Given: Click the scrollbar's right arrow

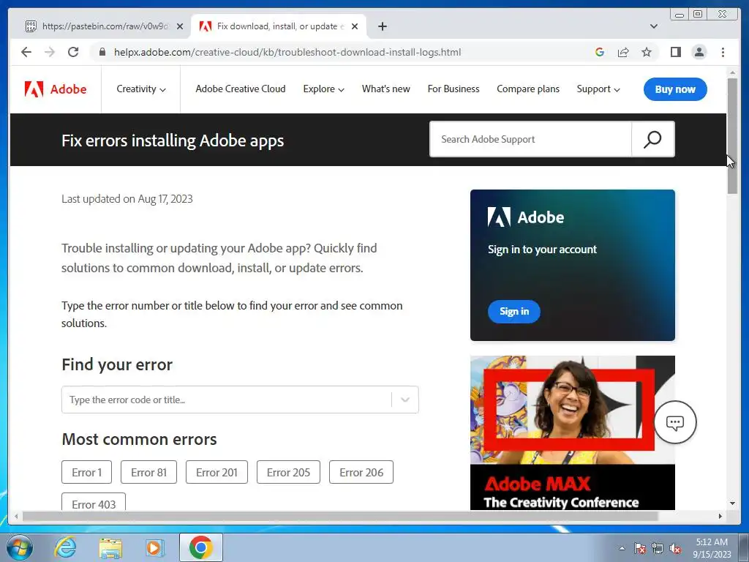Looking at the screenshot, I should click(x=720, y=516).
